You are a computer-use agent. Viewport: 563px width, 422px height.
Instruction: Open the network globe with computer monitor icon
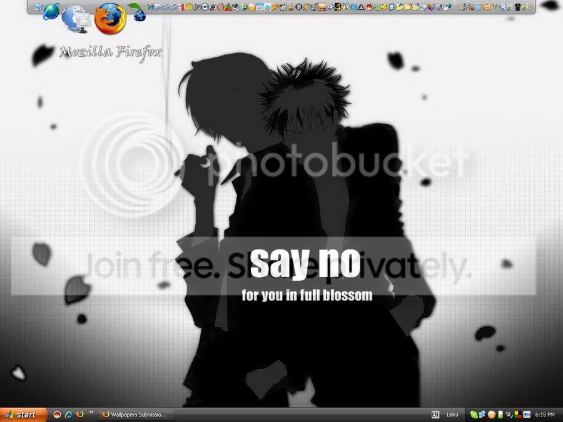coord(76,19)
